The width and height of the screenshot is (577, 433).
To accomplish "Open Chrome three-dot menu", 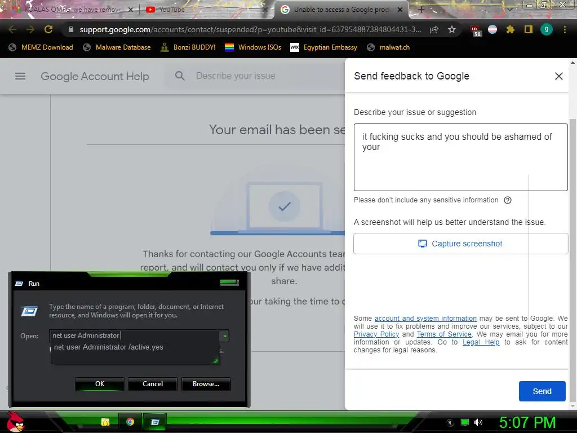I will [x=565, y=29].
